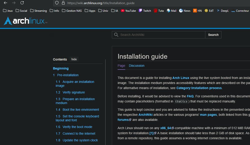Open YouTube from the bookmarks bar
The height and width of the screenshot is (145, 250).
[128, 11]
